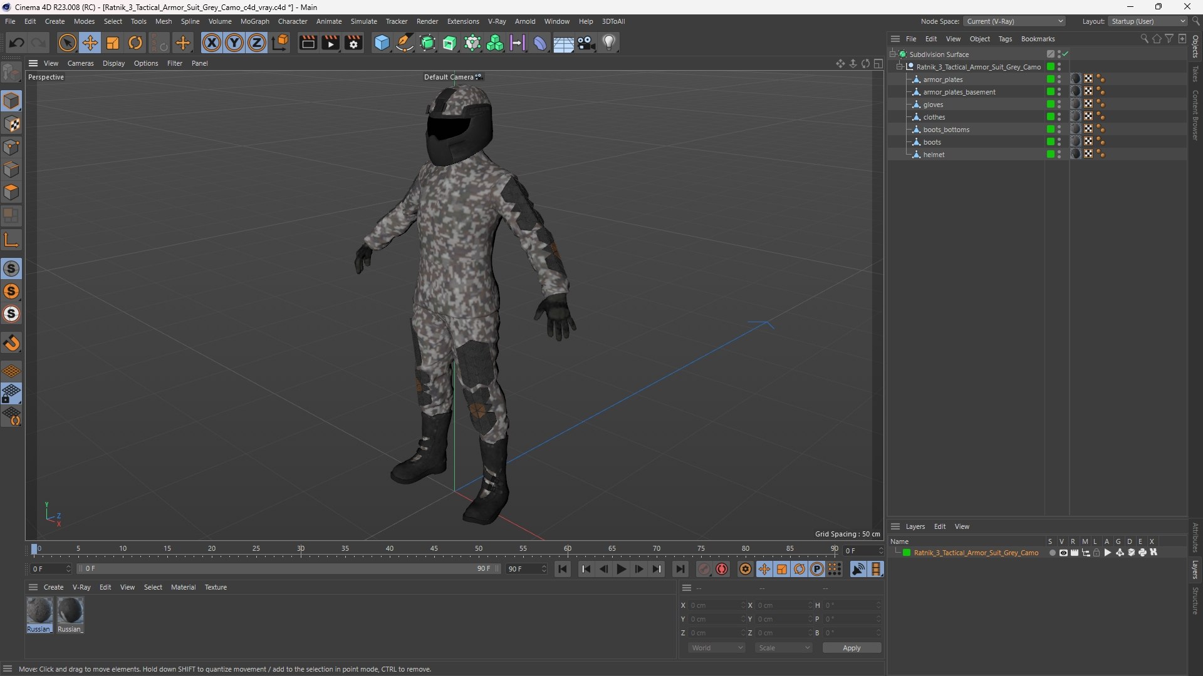Viewport: 1203px width, 676px height.
Task: Select the gloves object in tree
Action: [933, 105]
